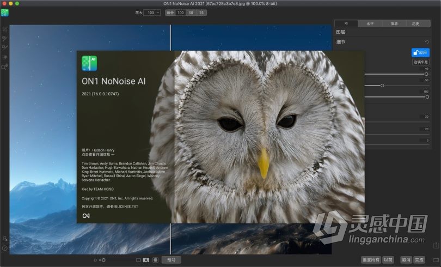Click the share export icon at lower right
Screen dimensions: 441x267
[436, 245]
